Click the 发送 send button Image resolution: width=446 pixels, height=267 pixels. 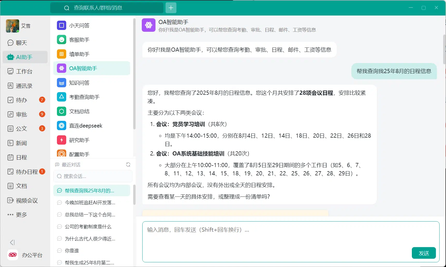point(424,253)
